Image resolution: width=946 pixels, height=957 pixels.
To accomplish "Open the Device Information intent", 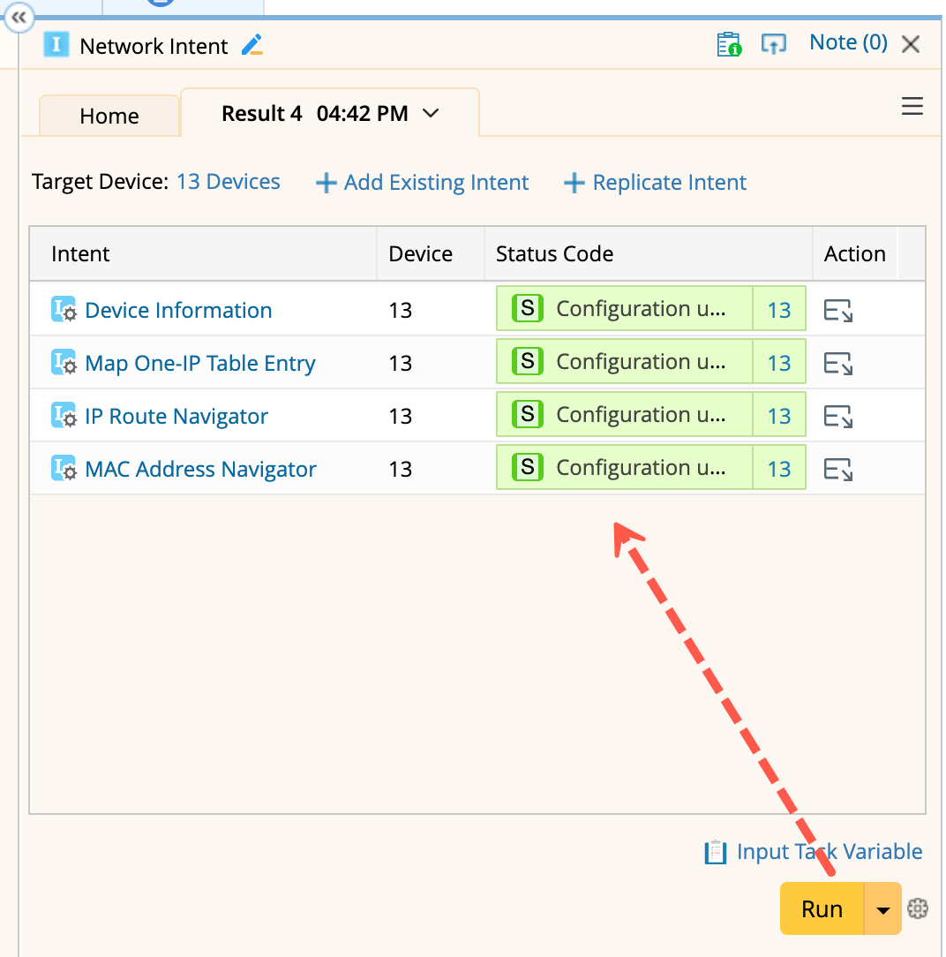I will (178, 310).
